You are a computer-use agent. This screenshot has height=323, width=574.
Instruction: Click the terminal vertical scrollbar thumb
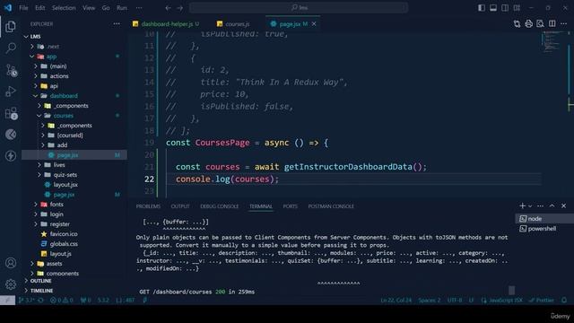(x=511, y=290)
